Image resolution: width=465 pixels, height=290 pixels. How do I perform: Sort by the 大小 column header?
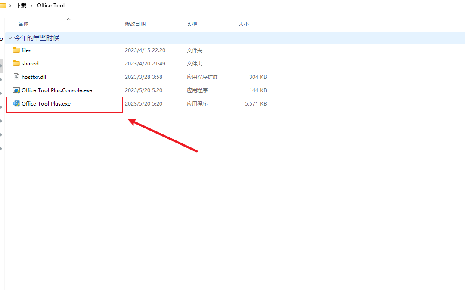click(x=243, y=24)
